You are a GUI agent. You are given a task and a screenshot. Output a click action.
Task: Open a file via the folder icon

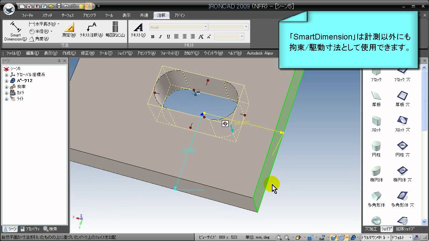coord(52,6)
